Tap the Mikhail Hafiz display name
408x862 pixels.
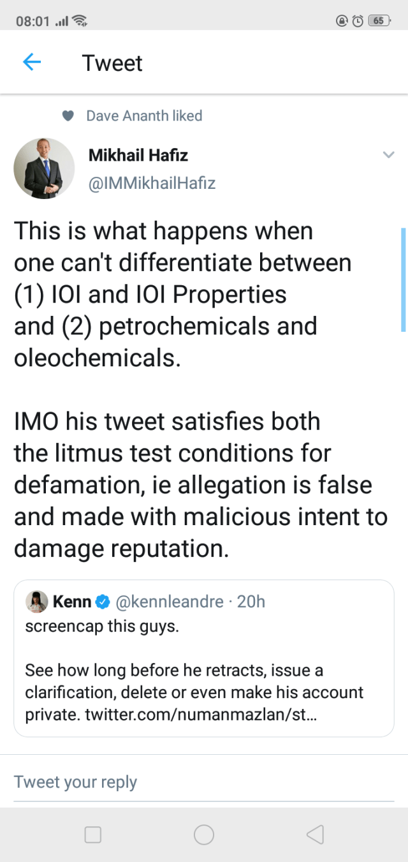pos(138,155)
